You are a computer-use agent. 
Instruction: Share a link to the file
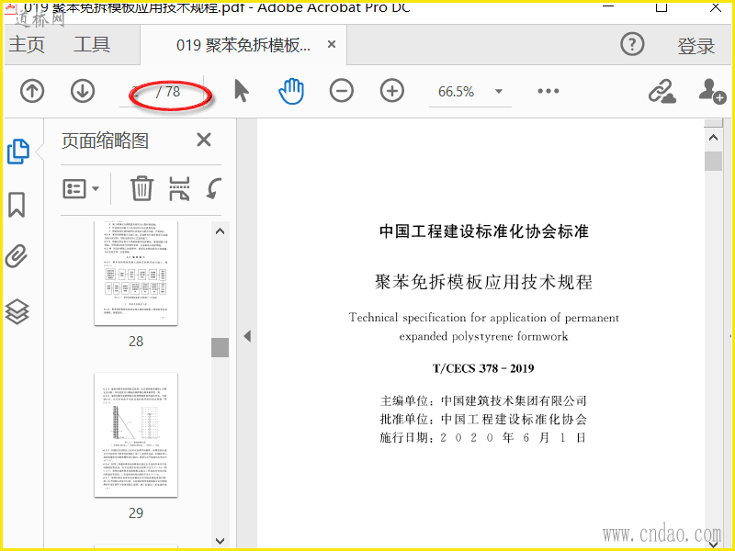coord(661,91)
